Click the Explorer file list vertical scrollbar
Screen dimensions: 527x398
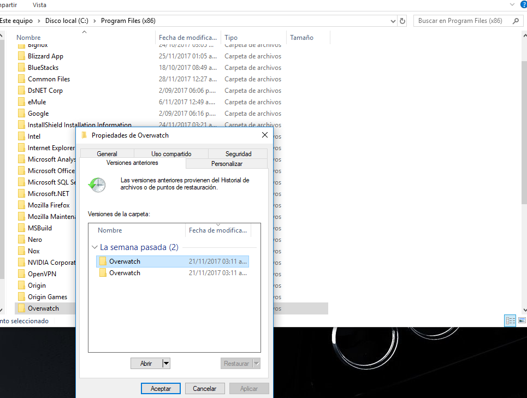(524, 132)
